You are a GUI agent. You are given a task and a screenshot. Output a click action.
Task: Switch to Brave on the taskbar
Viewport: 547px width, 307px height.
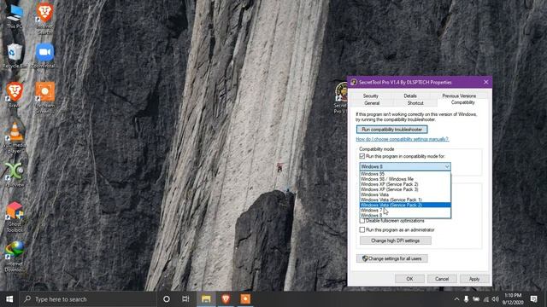(x=226, y=299)
